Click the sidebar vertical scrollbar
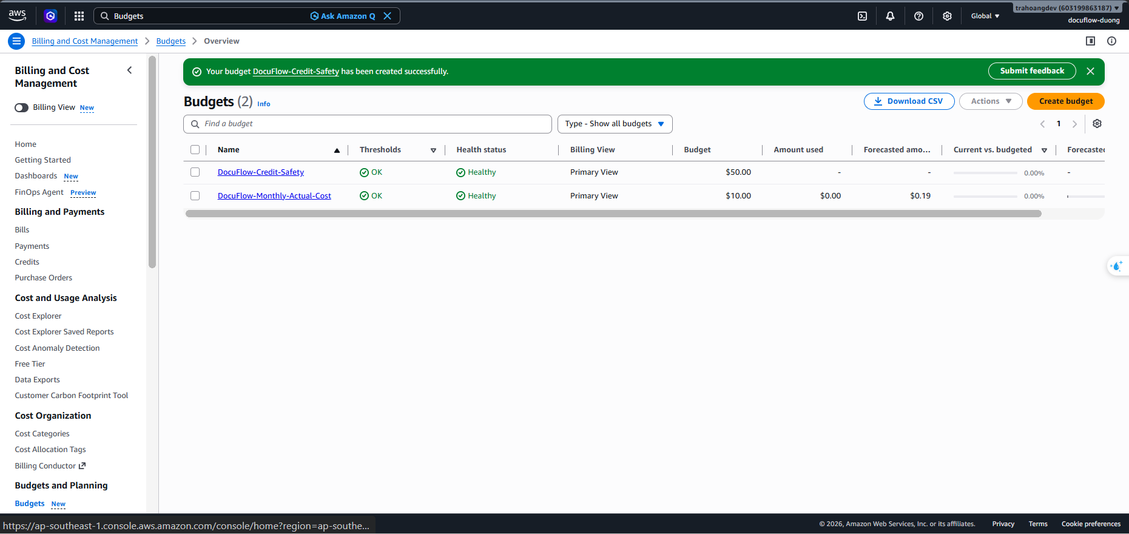1129x534 pixels. point(152,162)
